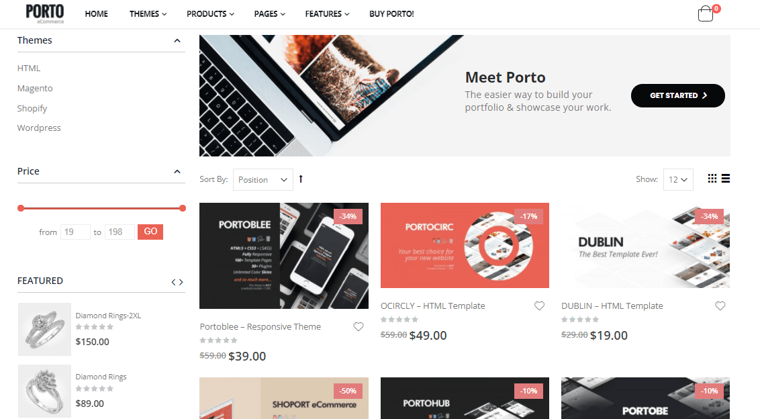Viewport: 760px width, 419px height.
Task: Apply price filter with GO button
Action: coord(150,232)
